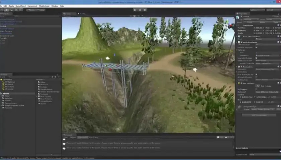Select Main Camera in the Hierarchy
Viewport: 281px width, 160px height.
point(6,31)
